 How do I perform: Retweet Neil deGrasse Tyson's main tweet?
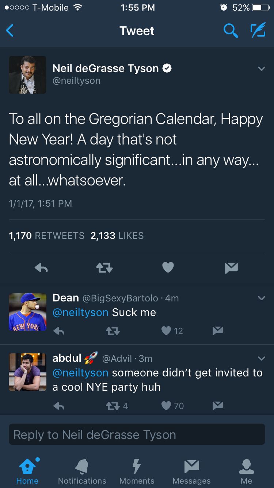[104, 268]
